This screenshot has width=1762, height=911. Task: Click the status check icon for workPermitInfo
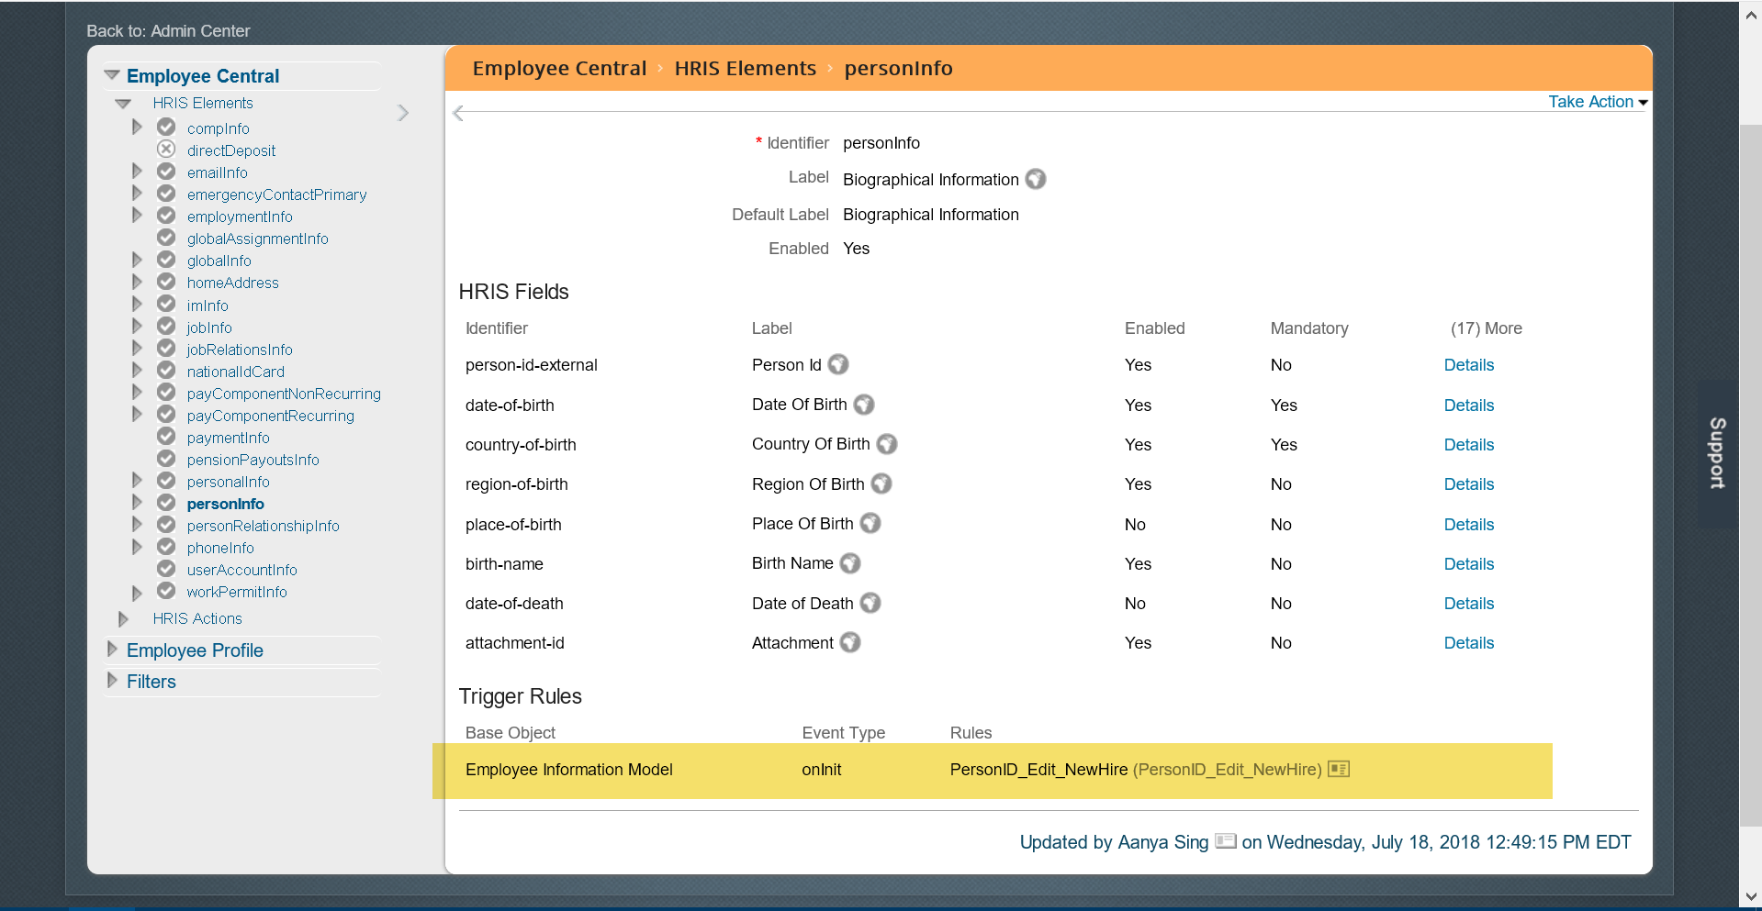pyautogui.click(x=166, y=591)
